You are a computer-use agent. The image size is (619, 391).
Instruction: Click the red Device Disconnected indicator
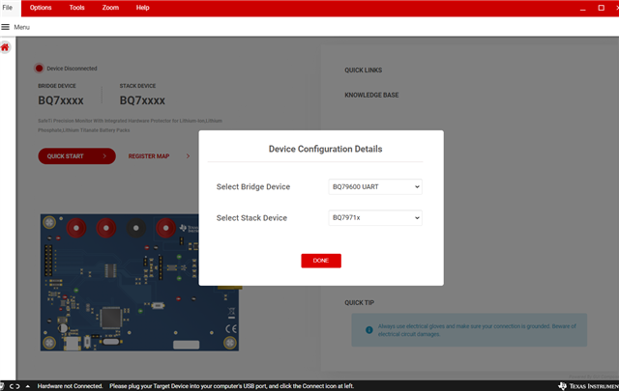click(39, 69)
